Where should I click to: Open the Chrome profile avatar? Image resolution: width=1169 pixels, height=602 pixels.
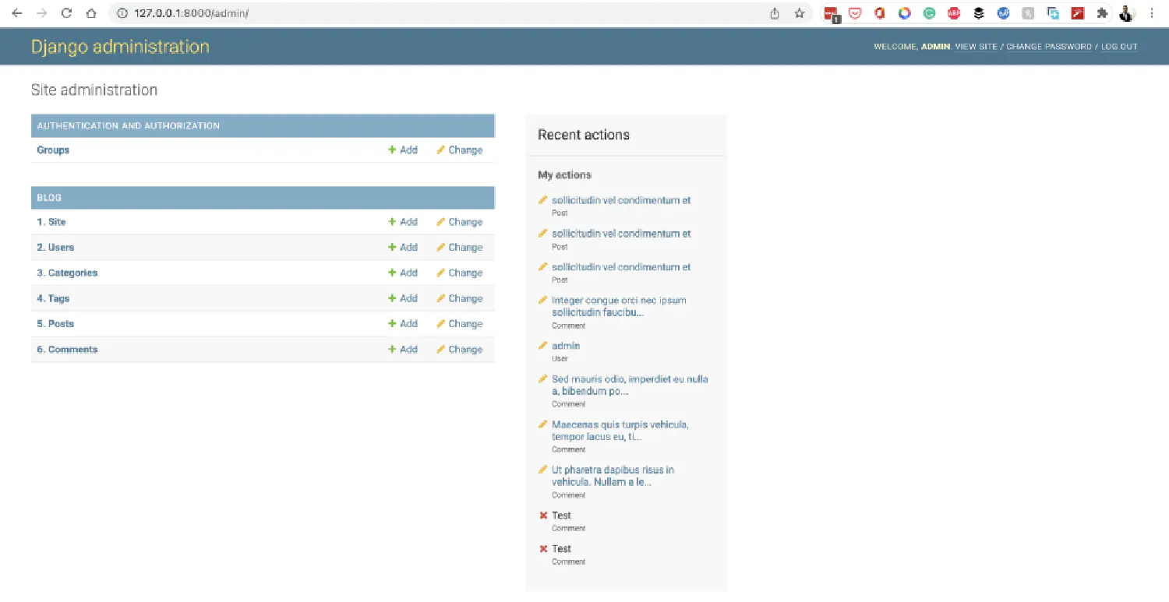1127,13
